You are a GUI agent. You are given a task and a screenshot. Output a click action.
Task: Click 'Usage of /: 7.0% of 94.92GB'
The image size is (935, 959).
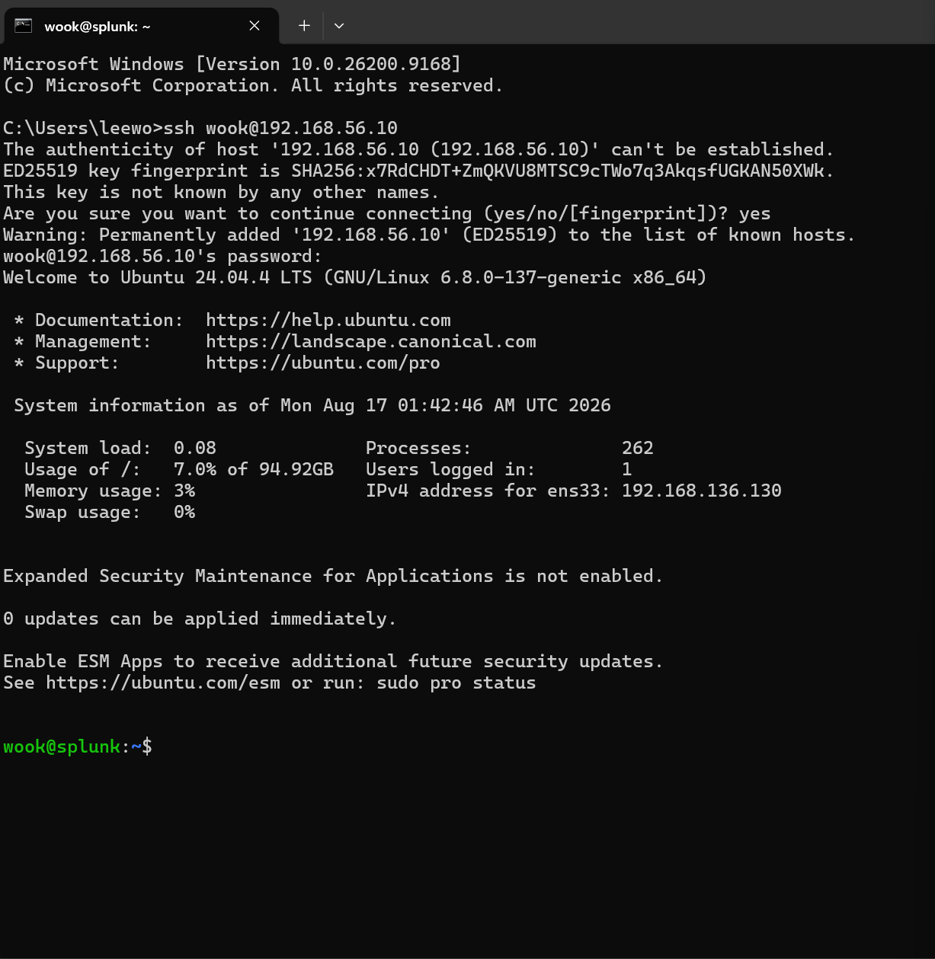point(179,470)
